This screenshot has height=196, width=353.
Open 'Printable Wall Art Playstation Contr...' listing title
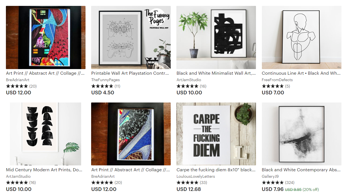pyautogui.click(x=130, y=73)
